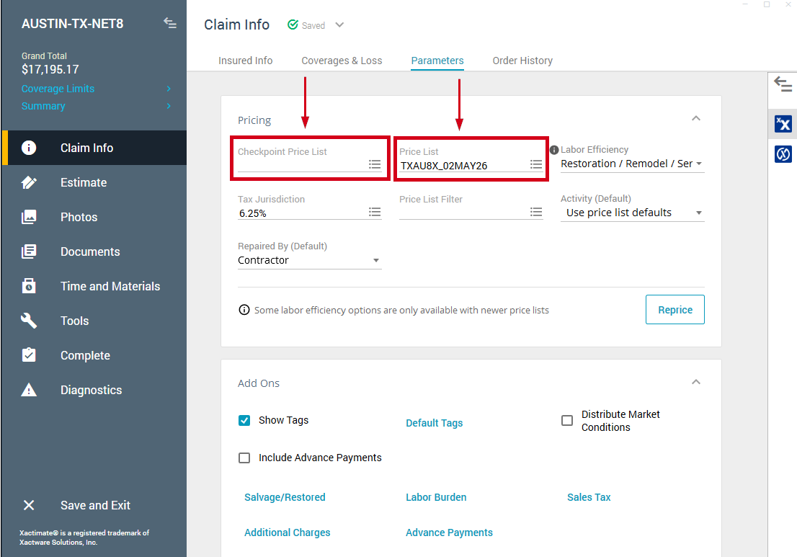The width and height of the screenshot is (797, 557).
Task: Open the Photos sidebar icon
Action: pos(29,217)
